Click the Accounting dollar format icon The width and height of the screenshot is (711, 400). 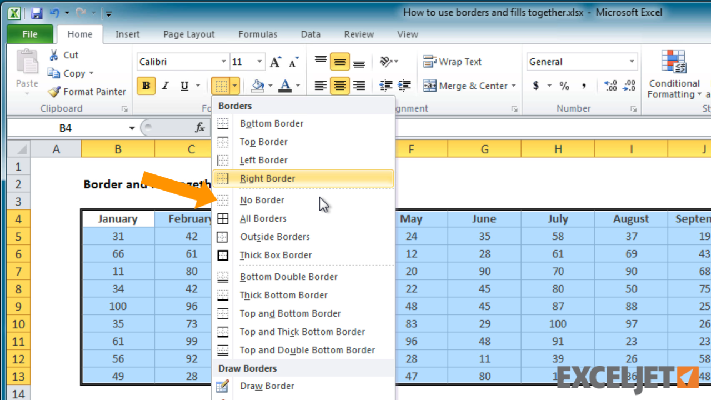pyautogui.click(x=536, y=86)
